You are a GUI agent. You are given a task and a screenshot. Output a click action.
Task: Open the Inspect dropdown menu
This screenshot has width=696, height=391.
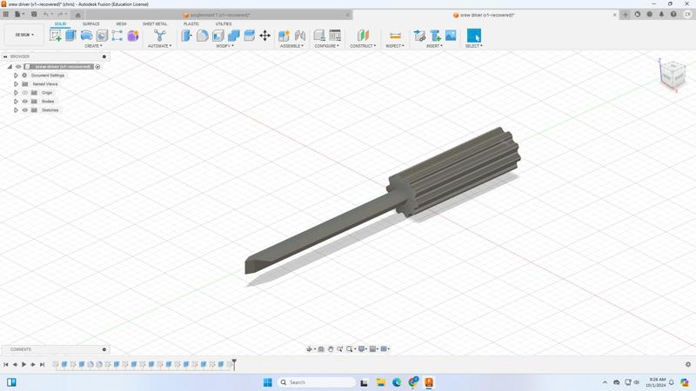tap(395, 46)
